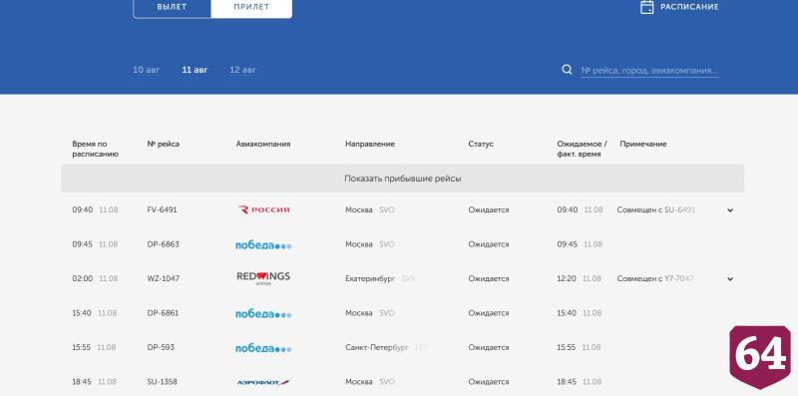This screenshot has height=396, width=798.
Task: Select the ПРИЛЕТ arrivals tab
Action: click(x=251, y=7)
